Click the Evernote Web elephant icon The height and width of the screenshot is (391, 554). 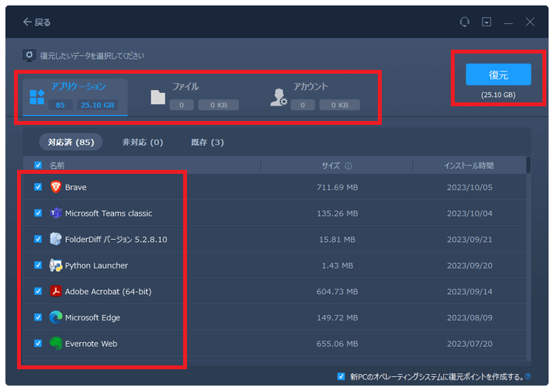pyautogui.click(x=56, y=344)
